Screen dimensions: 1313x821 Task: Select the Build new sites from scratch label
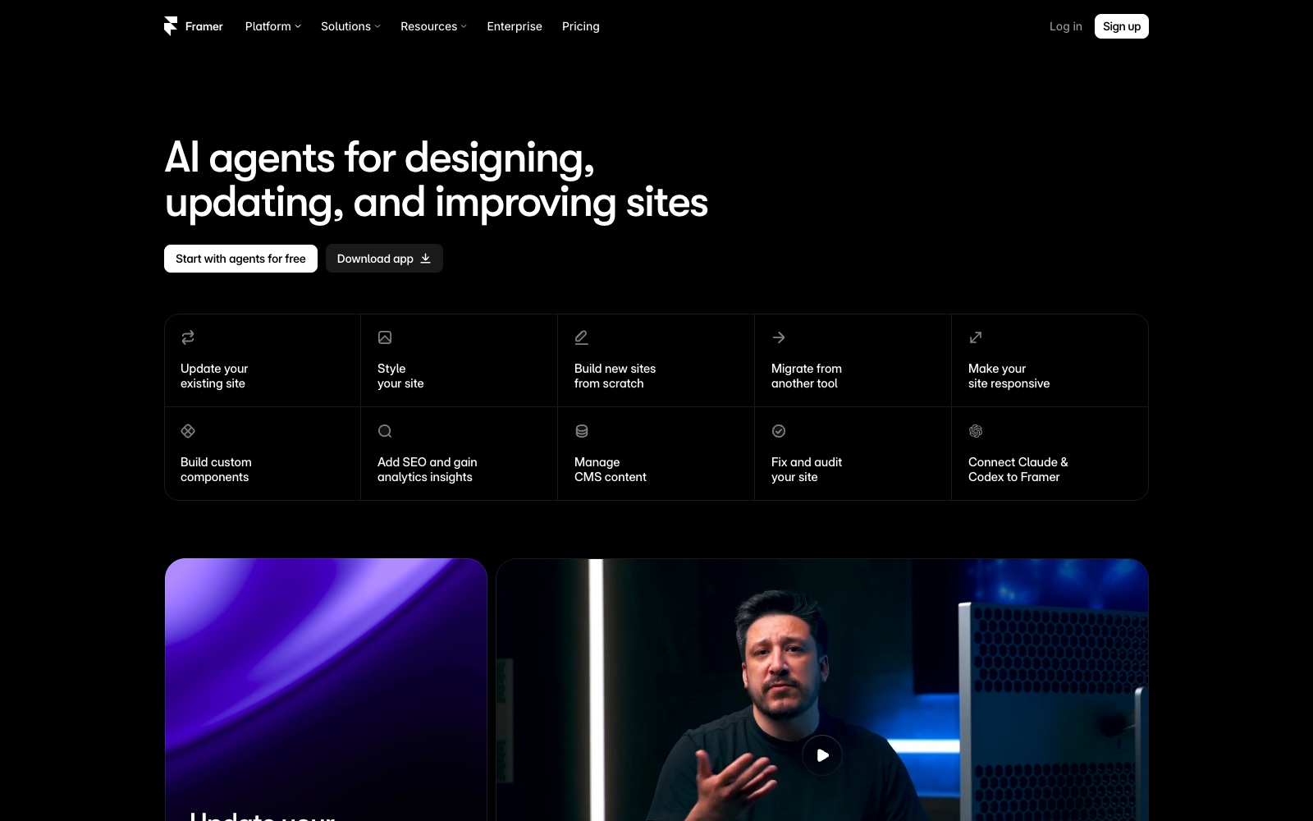coord(615,376)
